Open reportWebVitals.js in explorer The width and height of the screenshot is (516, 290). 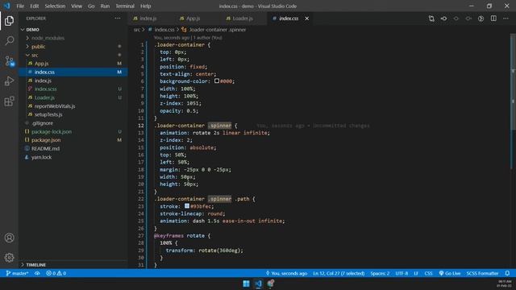(55, 106)
